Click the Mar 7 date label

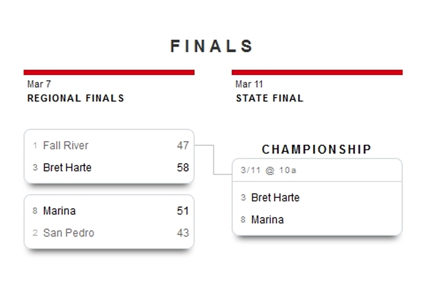(39, 85)
